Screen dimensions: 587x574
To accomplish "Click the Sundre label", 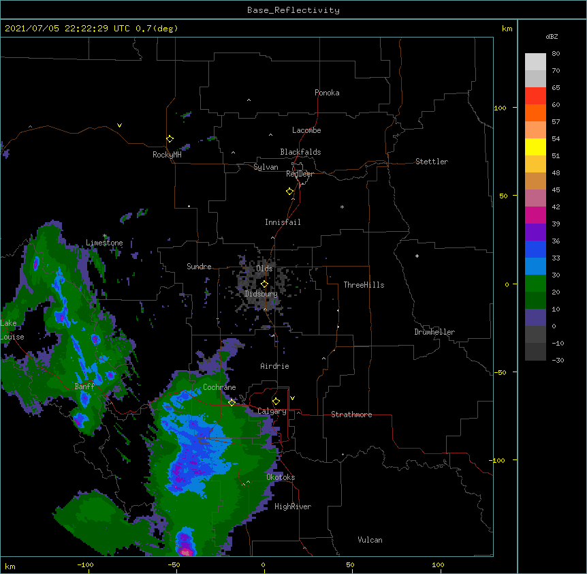I will click(x=199, y=267).
